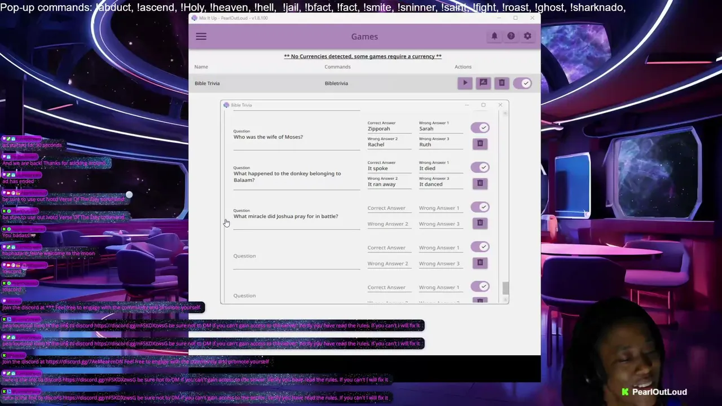
Task: Click the 'Name' column header
Action: point(201,67)
